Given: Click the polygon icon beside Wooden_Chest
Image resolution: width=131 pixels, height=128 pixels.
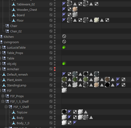Looking at the screenshot, I should click(x=13, y=10).
